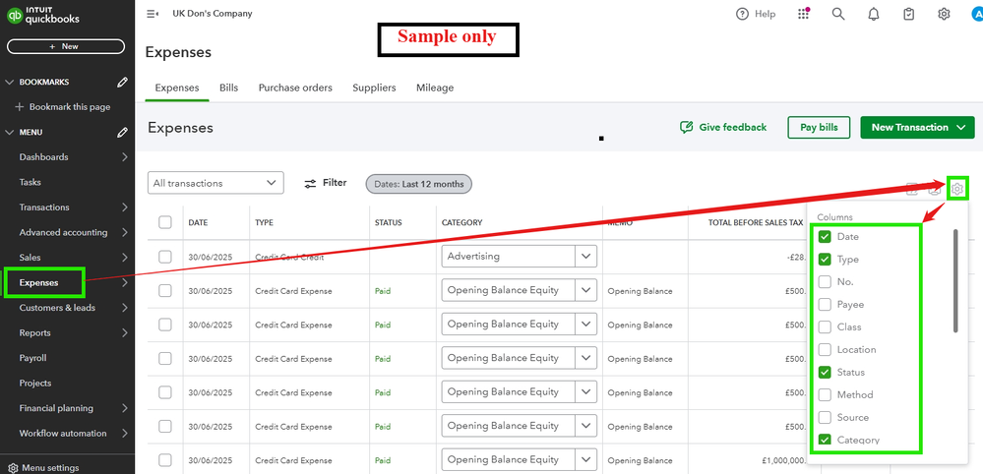This screenshot has width=983, height=474.
Task: Open the notifications bell
Action: coord(874,14)
